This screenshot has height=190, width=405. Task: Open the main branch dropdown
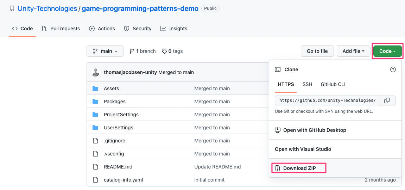click(105, 51)
